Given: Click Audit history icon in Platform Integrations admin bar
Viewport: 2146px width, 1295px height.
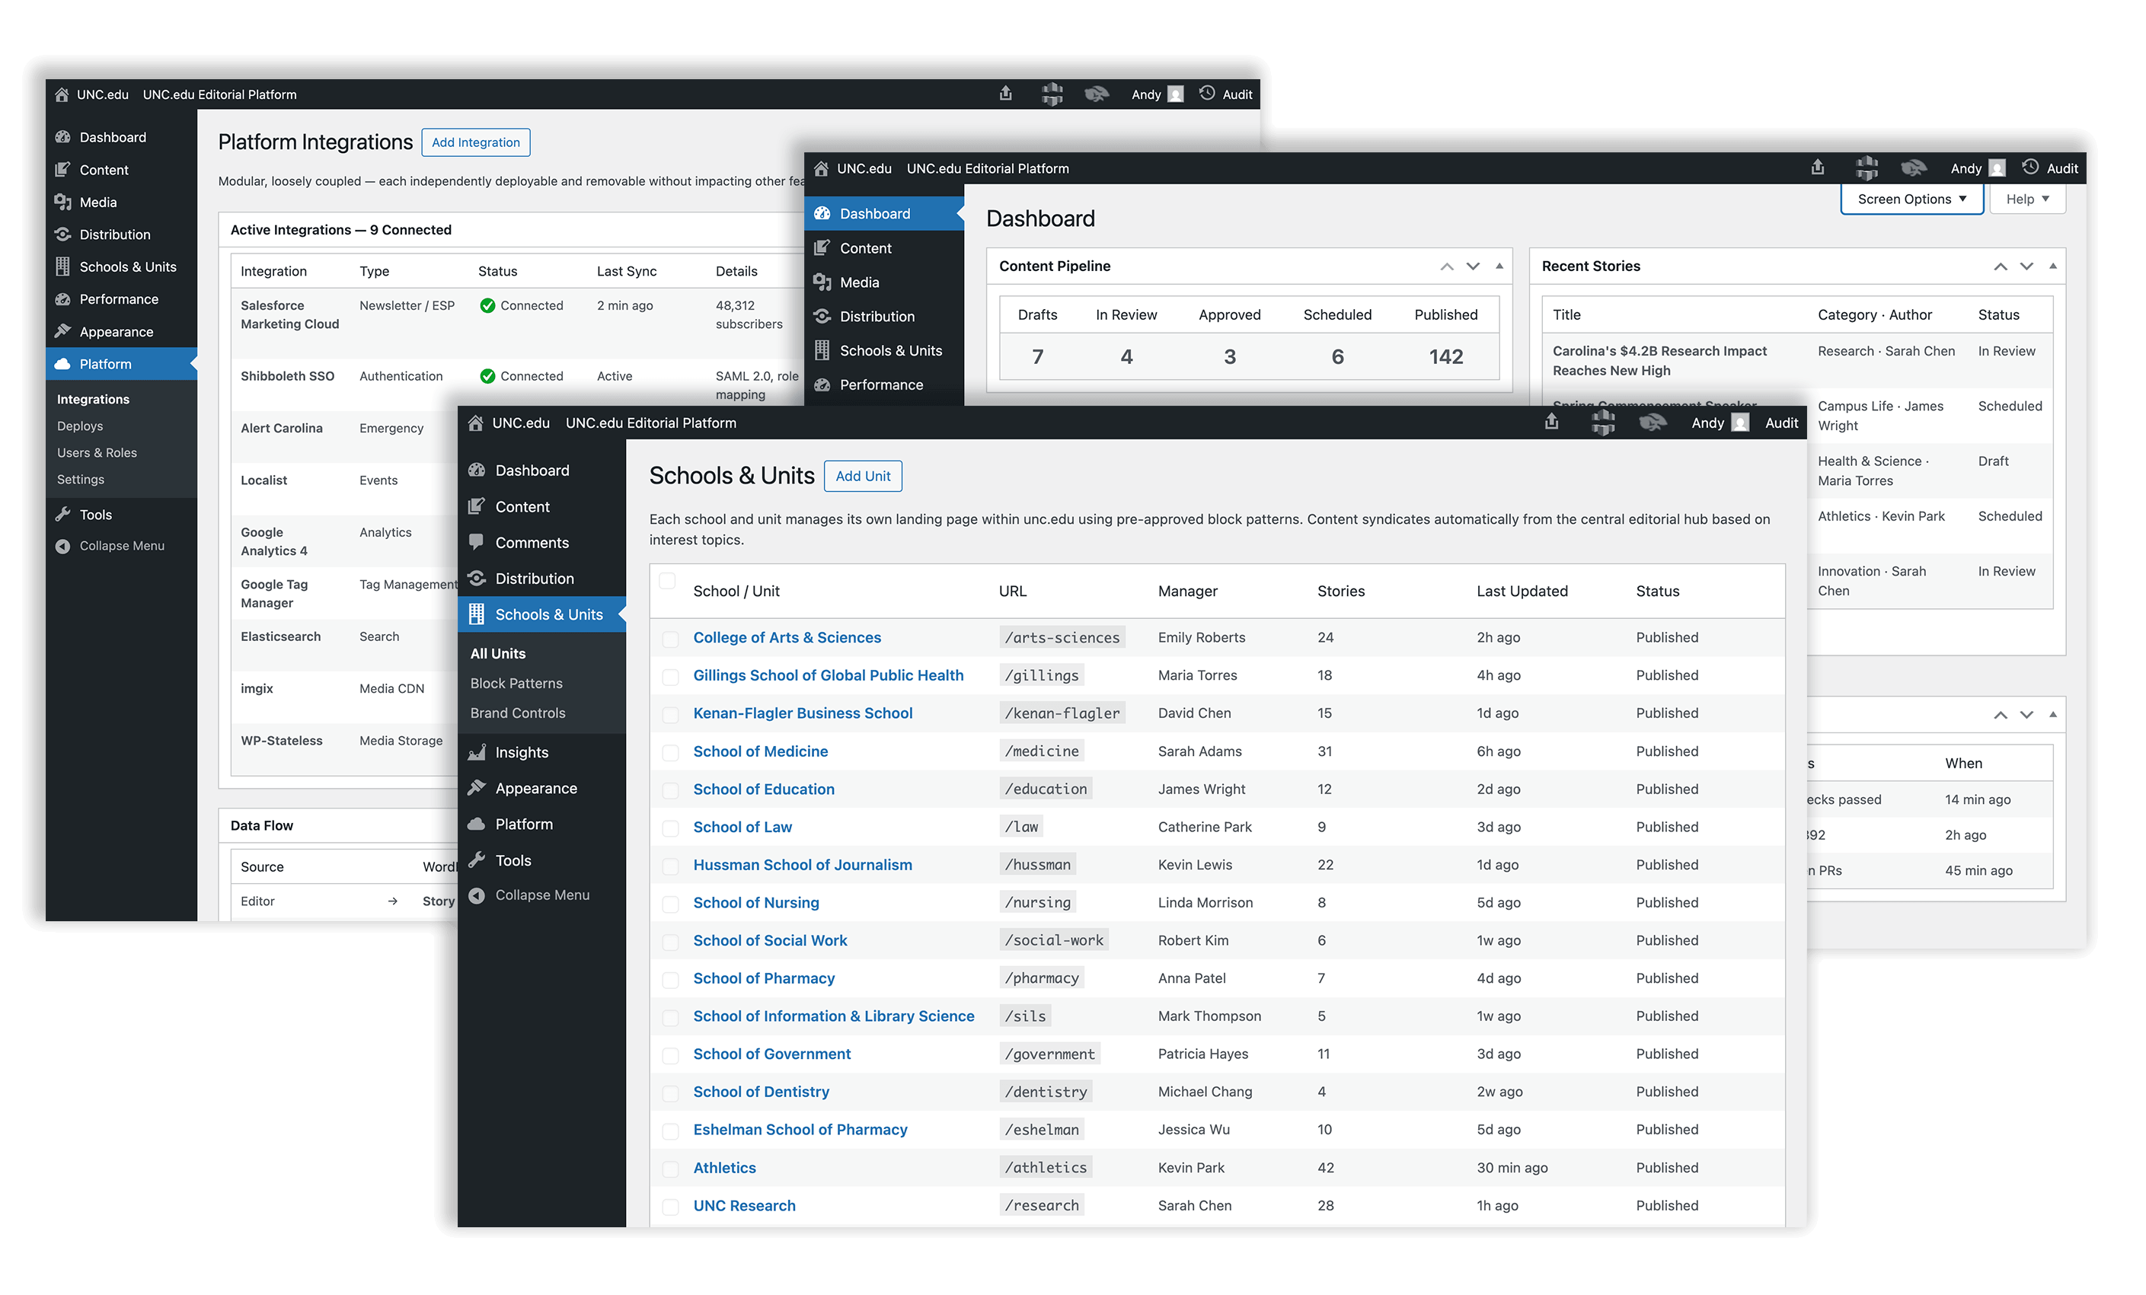Looking at the screenshot, I should coord(1206,93).
